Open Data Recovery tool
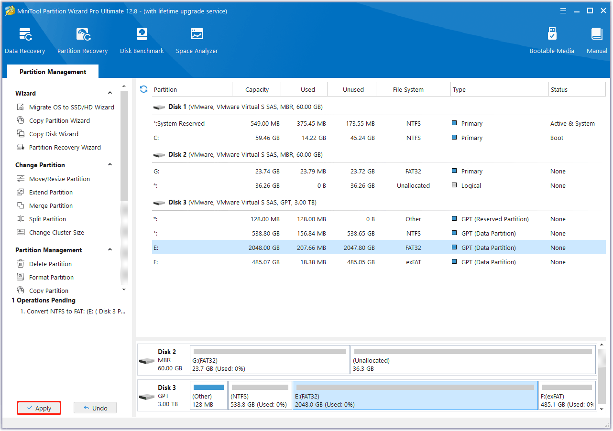 click(x=25, y=41)
